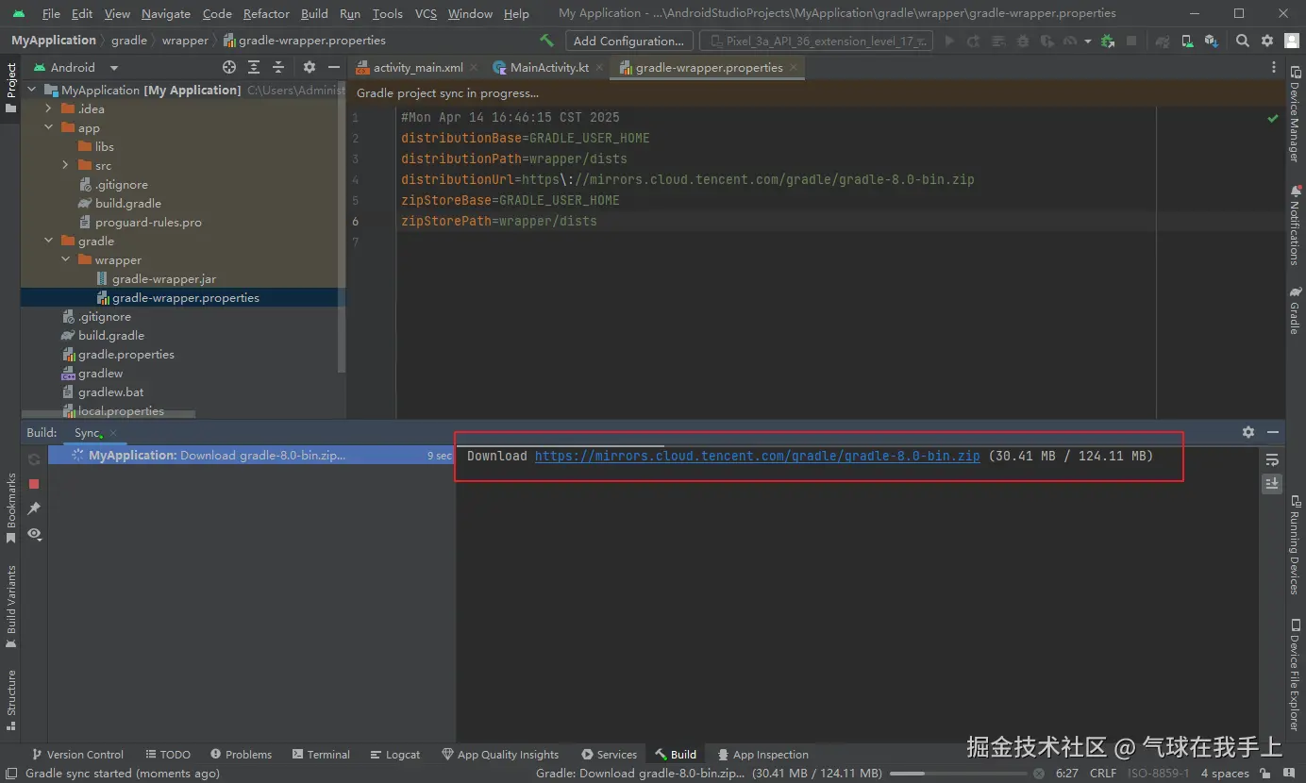Image resolution: width=1306 pixels, height=783 pixels.
Task: Pin the Build tab using pin icon
Action: click(x=34, y=508)
